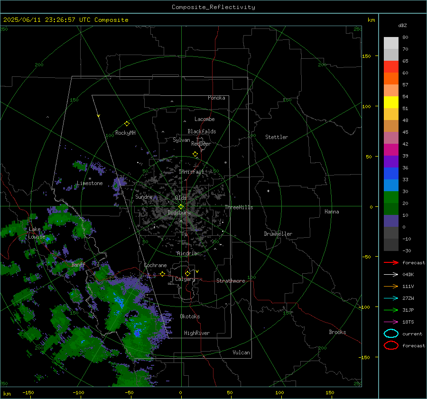Click the dBZ legend heading
This screenshot has height=399, width=427.
click(402, 25)
